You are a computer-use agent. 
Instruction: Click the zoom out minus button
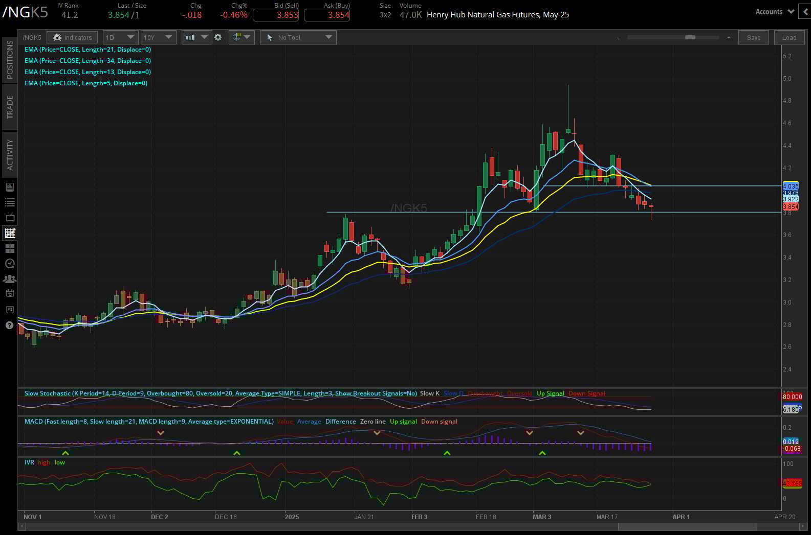[618, 37]
